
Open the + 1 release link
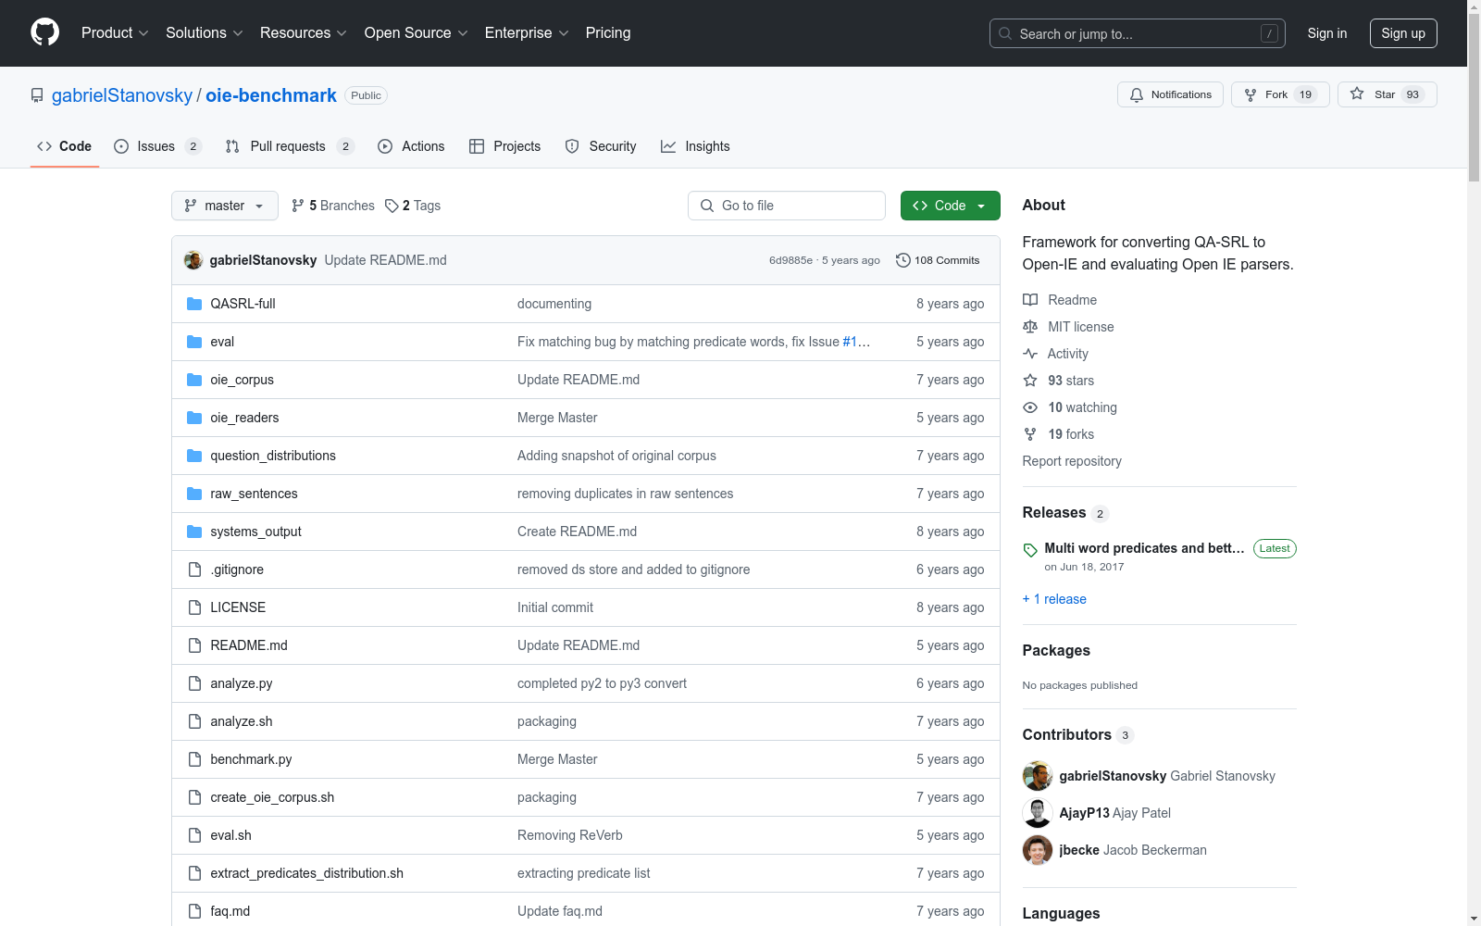point(1054,599)
